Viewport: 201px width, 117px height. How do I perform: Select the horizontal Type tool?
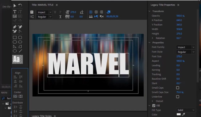click(15, 12)
